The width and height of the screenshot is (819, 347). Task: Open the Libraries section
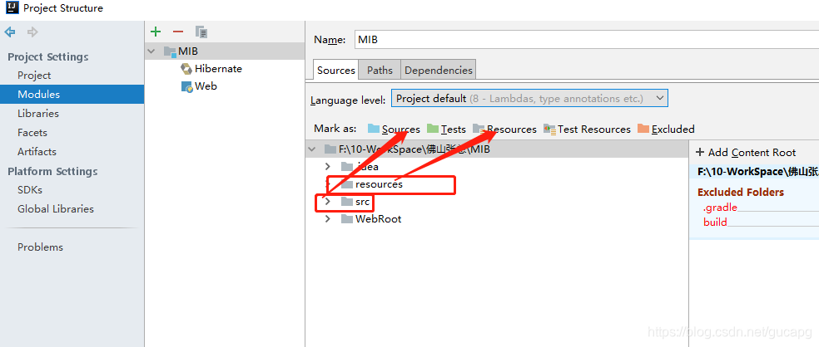(x=38, y=114)
